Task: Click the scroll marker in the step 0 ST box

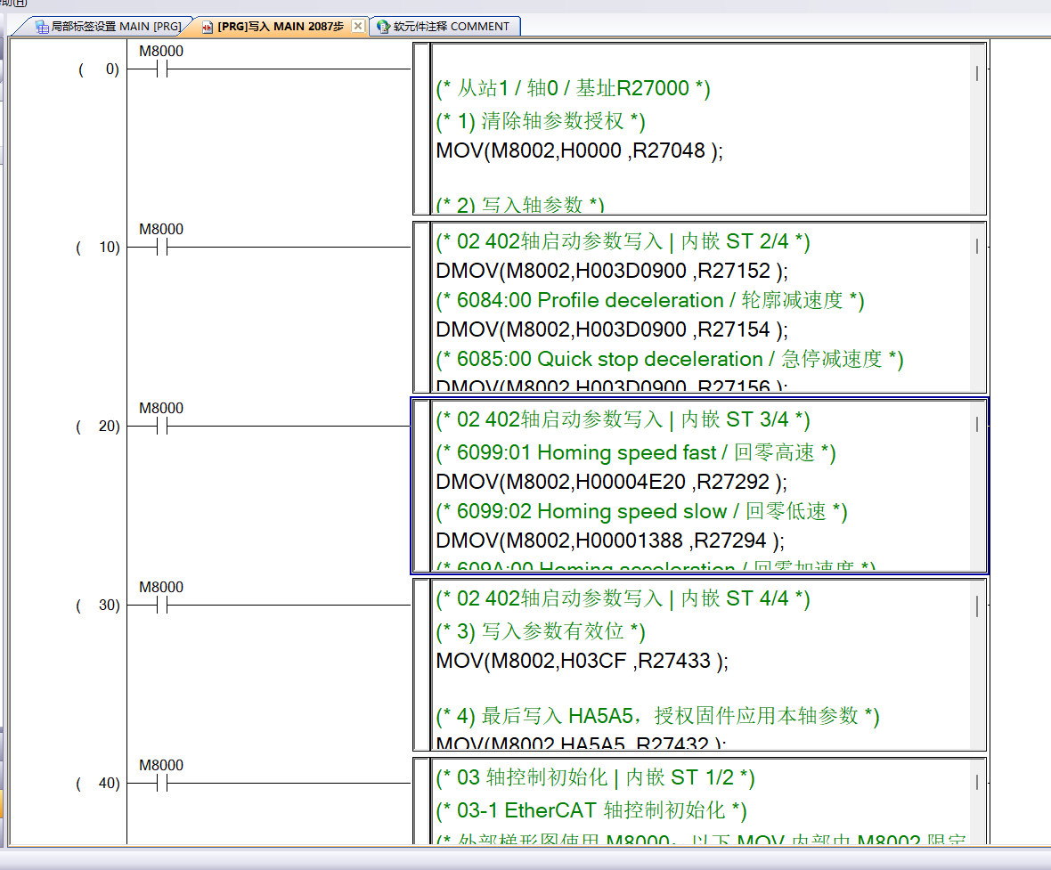Action: click(x=977, y=74)
